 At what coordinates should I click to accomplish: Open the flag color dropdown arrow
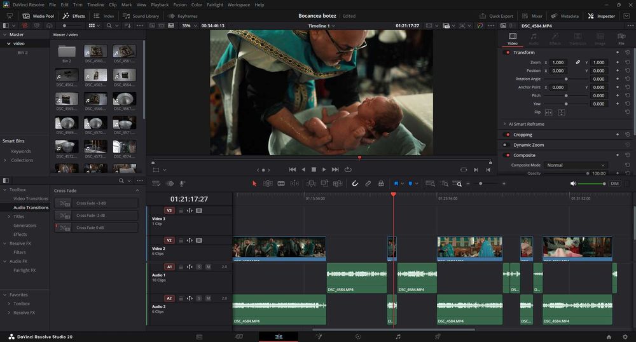click(x=403, y=184)
